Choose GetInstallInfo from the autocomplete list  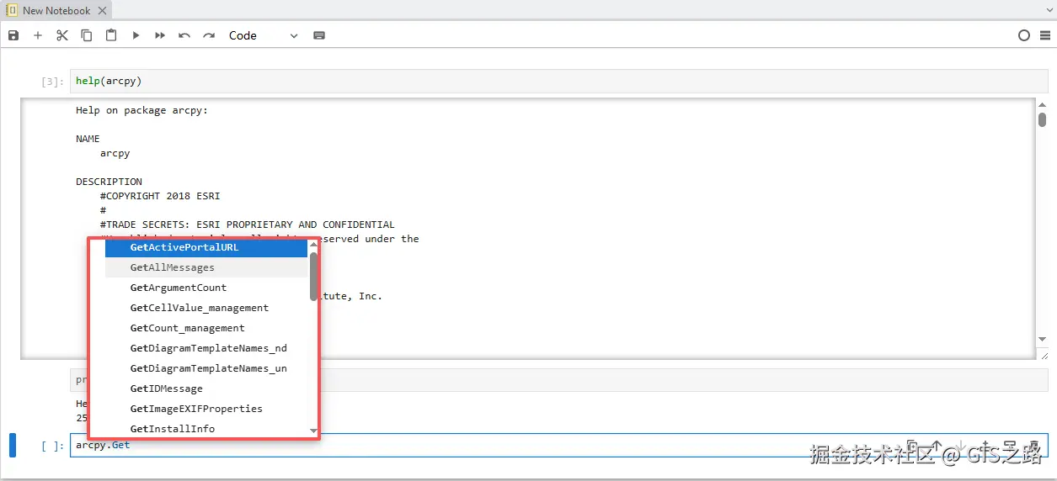pyautogui.click(x=206, y=429)
